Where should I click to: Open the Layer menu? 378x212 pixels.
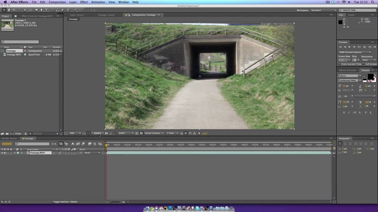coord(73,2)
